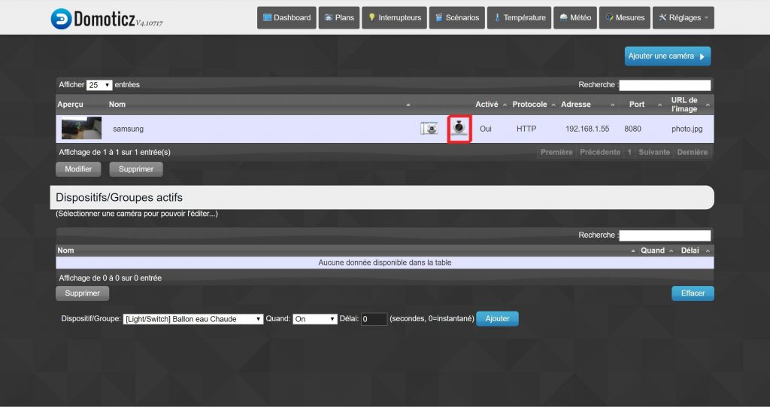The image size is (770, 407).
Task: Open the Interrupteurs tab
Action: [x=394, y=18]
